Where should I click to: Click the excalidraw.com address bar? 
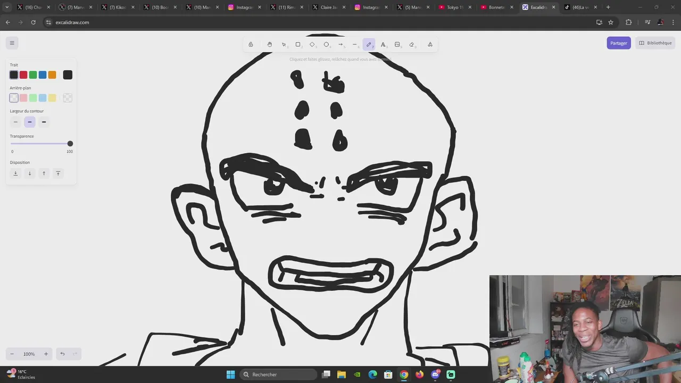(x=319, y=22)
